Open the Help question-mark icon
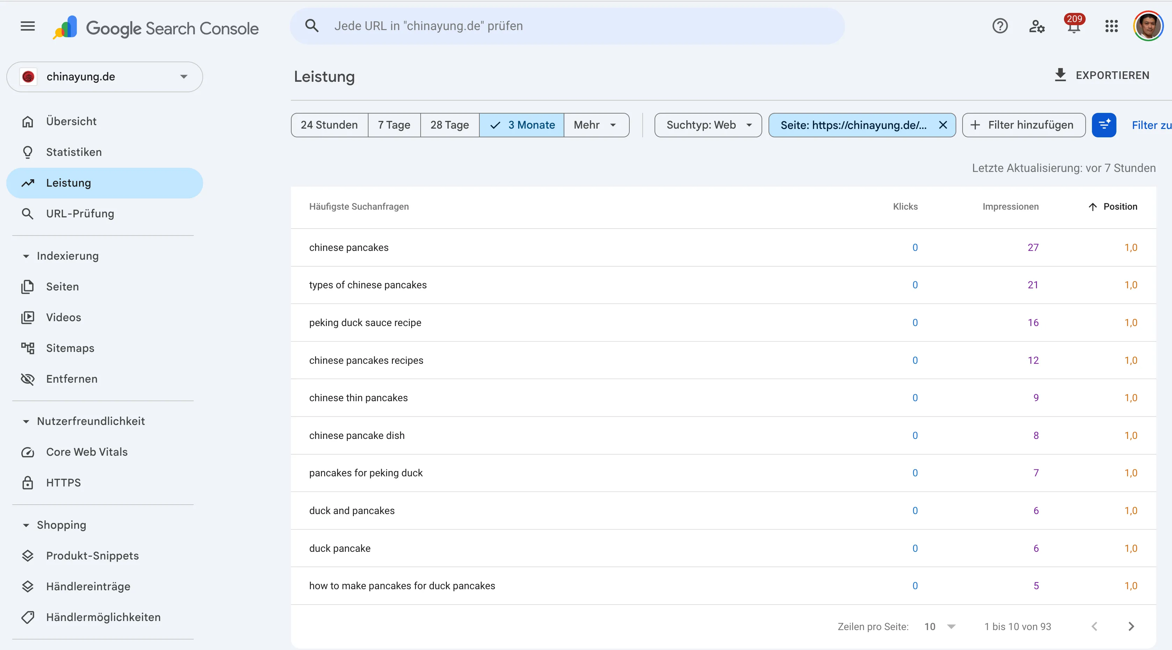 [1000, 26]
